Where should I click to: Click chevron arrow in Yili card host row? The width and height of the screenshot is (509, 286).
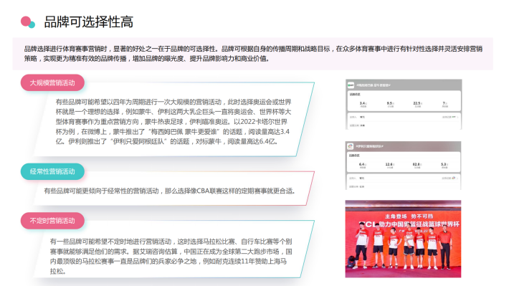(457, 178)
